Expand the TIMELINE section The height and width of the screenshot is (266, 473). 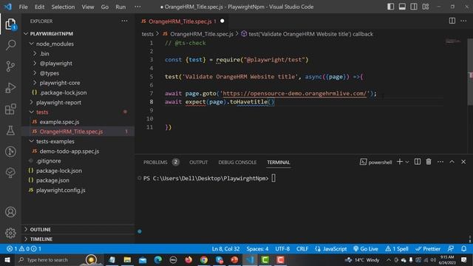pyautogui.click(x=27, y=239)
